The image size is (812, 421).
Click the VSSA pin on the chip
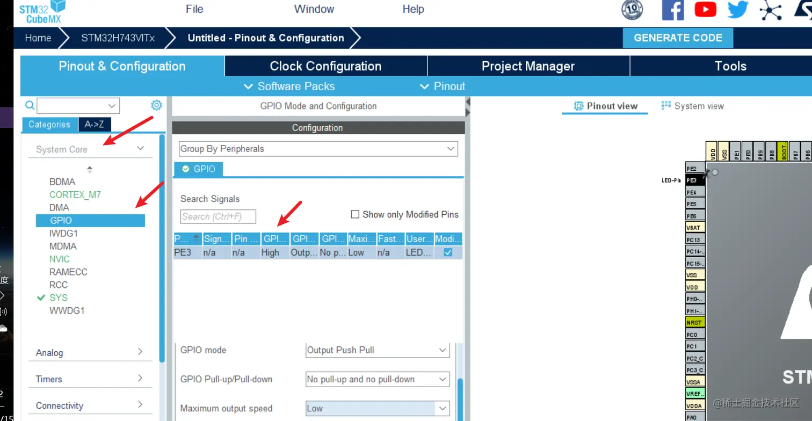(x=695, y=382)
